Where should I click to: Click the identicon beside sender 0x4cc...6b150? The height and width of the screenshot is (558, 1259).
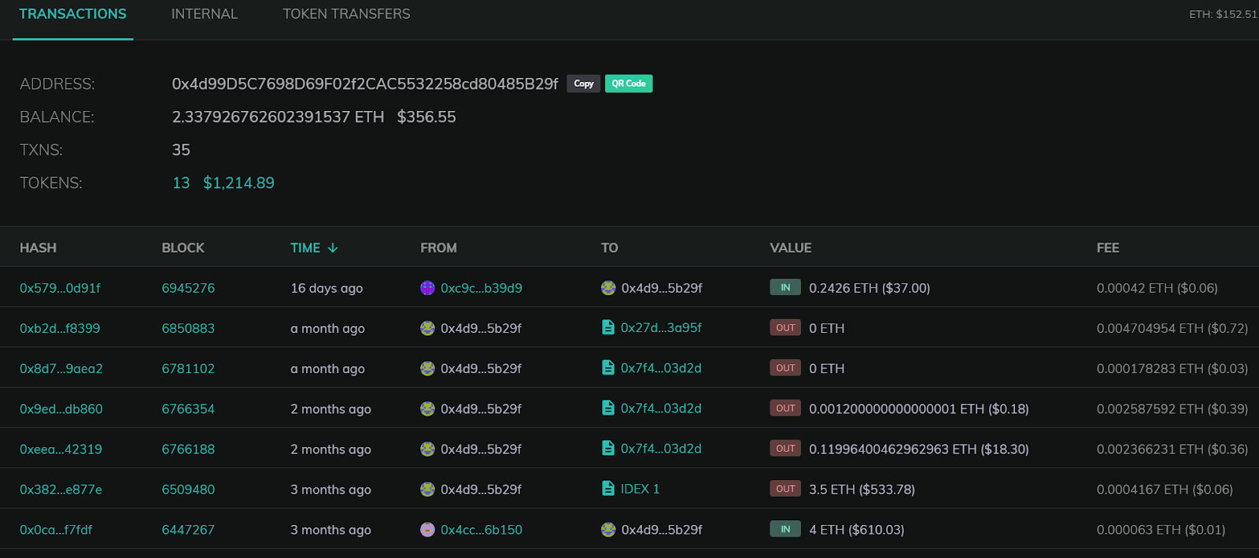427,530
